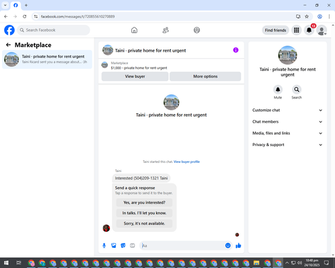Attach a photo using the image icon
The width and height of the screenshot is (335, 268).
point(114,246)
